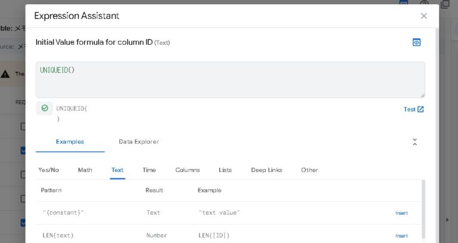Show the Columns expression category
Image resolution: width=458 pixels, height=243 pixels.
(187, 170)
